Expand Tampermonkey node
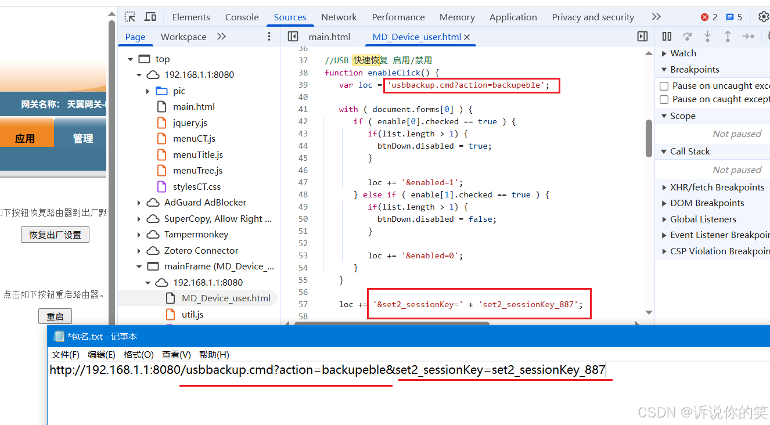This screenshot has width=770, height=425. click(139, 235)
